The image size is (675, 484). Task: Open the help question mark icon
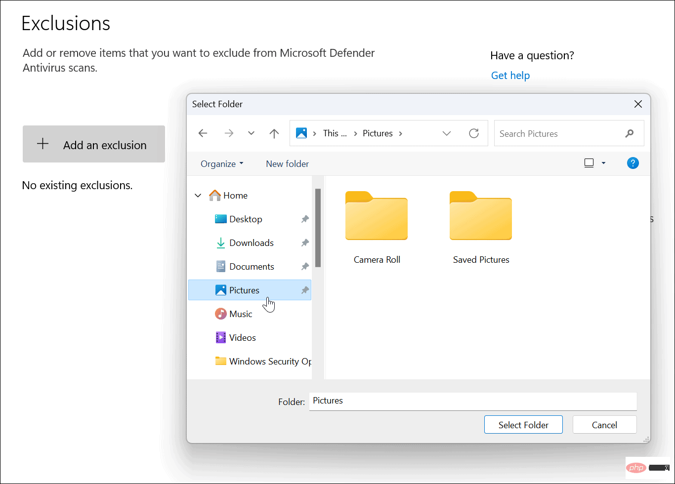point(633,163)
